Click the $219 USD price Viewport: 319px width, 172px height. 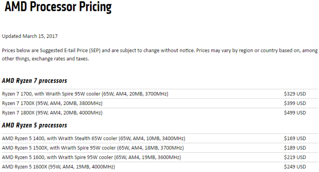pyautogui.click(x=295, y=157)
